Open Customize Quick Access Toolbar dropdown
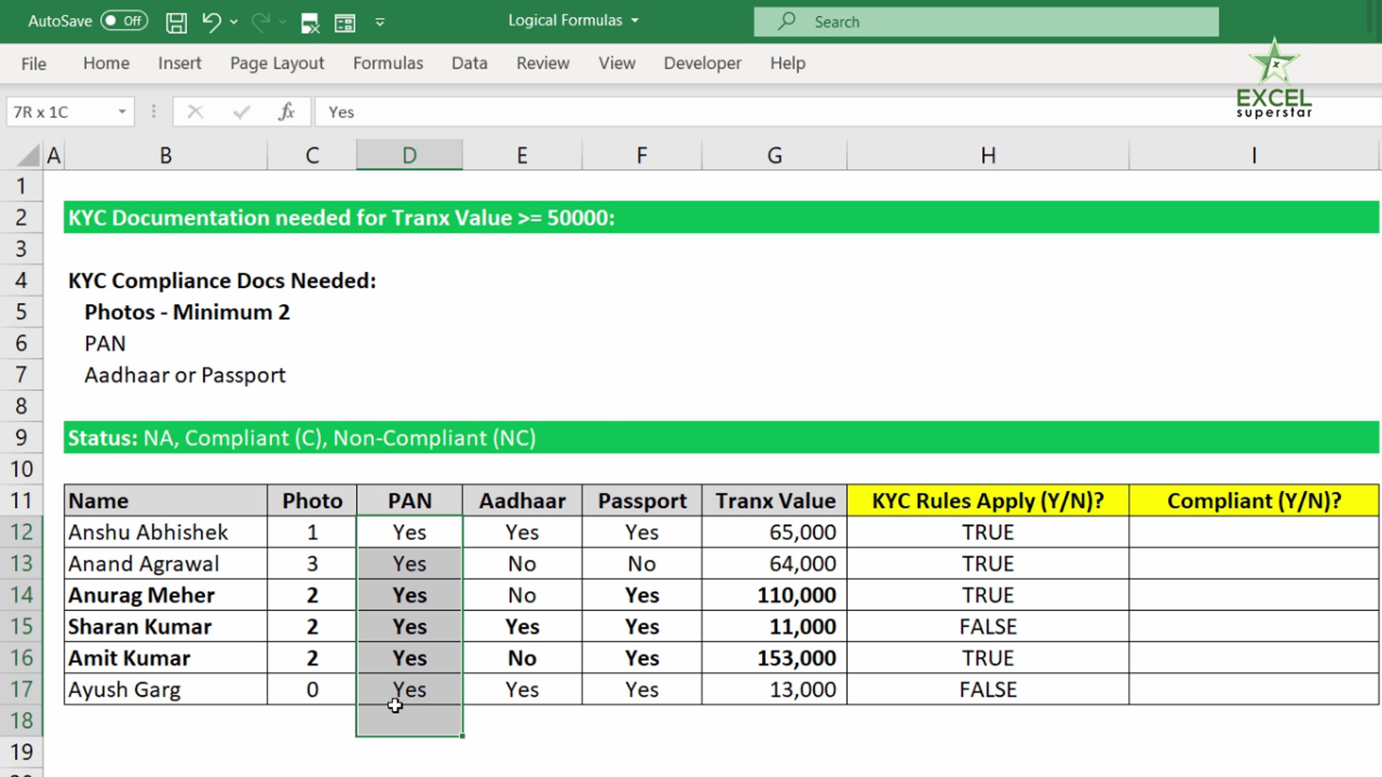1382x777 pixels. (379, 22)
